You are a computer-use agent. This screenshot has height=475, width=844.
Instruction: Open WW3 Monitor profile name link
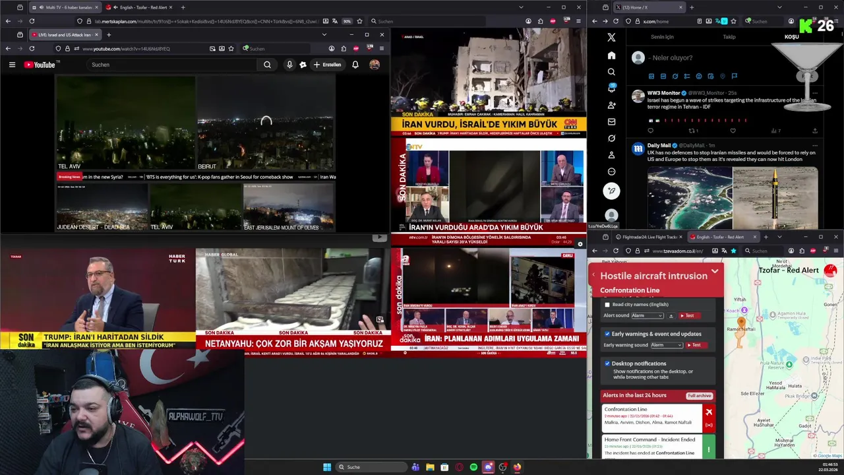tap(663, 93)
